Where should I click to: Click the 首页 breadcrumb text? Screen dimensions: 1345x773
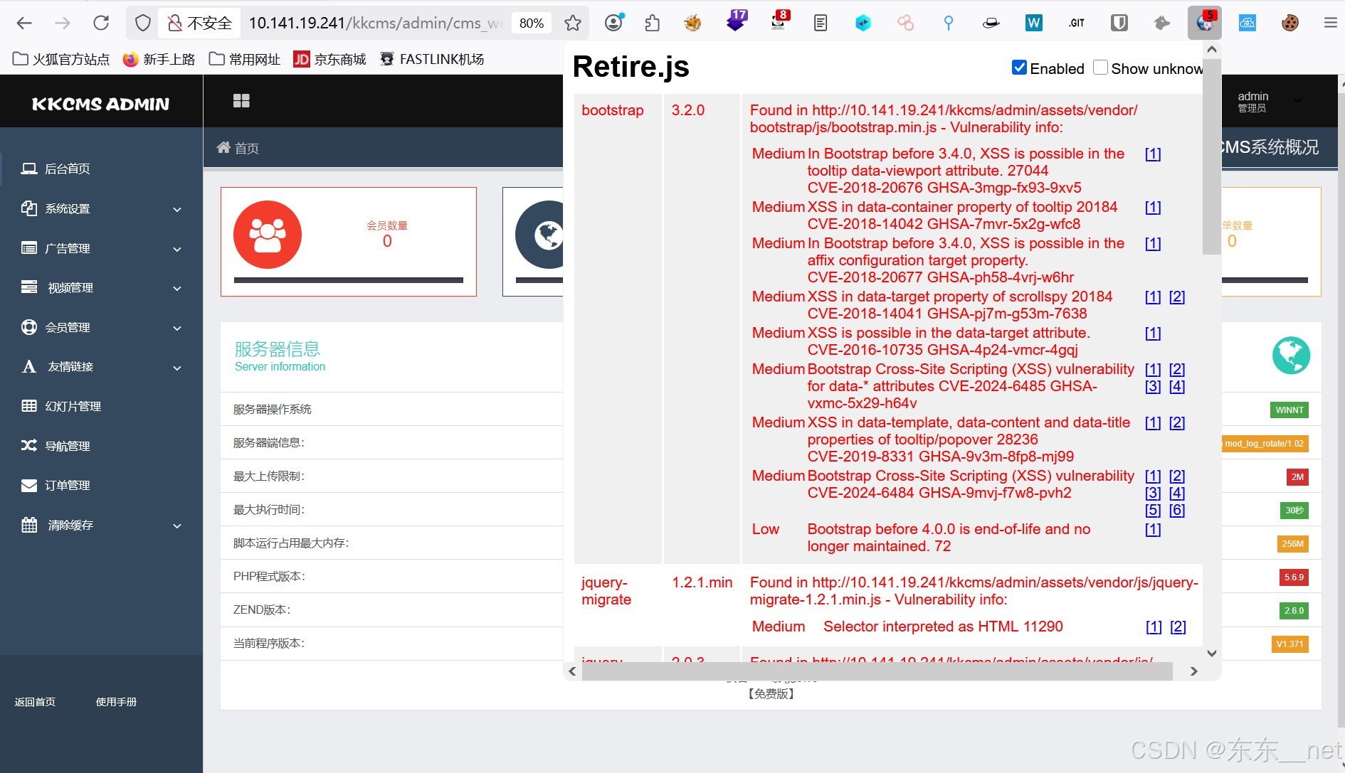click(x=247, y=148)
